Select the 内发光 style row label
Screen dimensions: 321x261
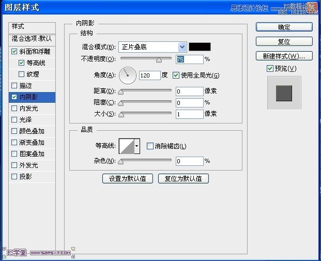[28, 109]
